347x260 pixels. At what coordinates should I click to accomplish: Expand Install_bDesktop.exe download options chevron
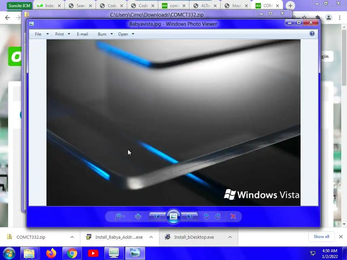point(230,237)
